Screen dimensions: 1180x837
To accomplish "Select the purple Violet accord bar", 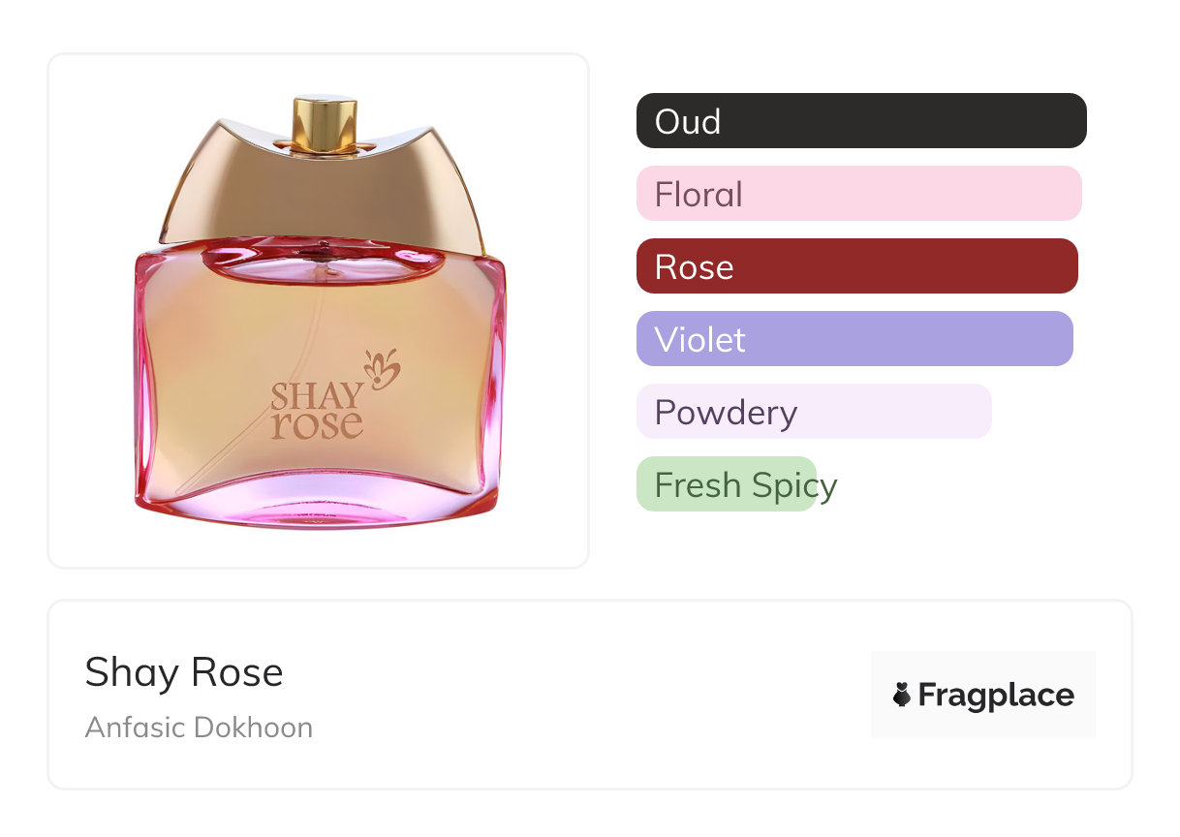I will tap(854, 339).
